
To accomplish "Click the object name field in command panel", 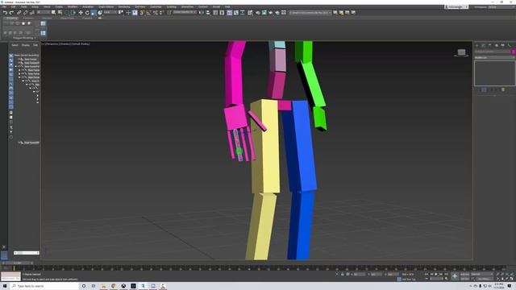I will pos(493,52).
